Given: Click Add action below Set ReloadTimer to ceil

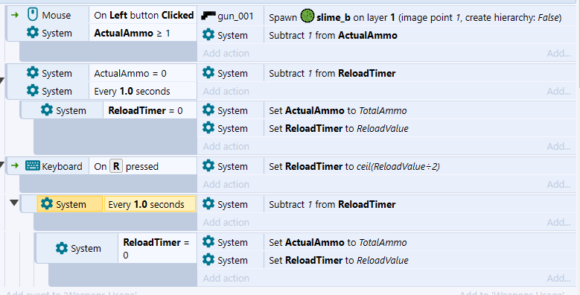Looking at the screenshot, I should [226, 184].
